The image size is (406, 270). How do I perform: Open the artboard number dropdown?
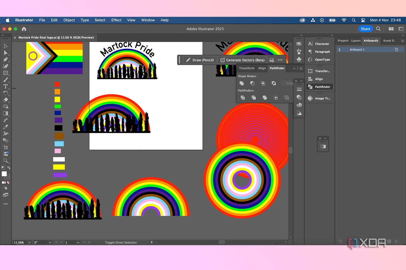click(x=78, y=242)
